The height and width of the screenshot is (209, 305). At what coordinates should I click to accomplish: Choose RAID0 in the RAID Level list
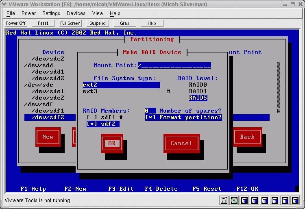tap(198, 85)
